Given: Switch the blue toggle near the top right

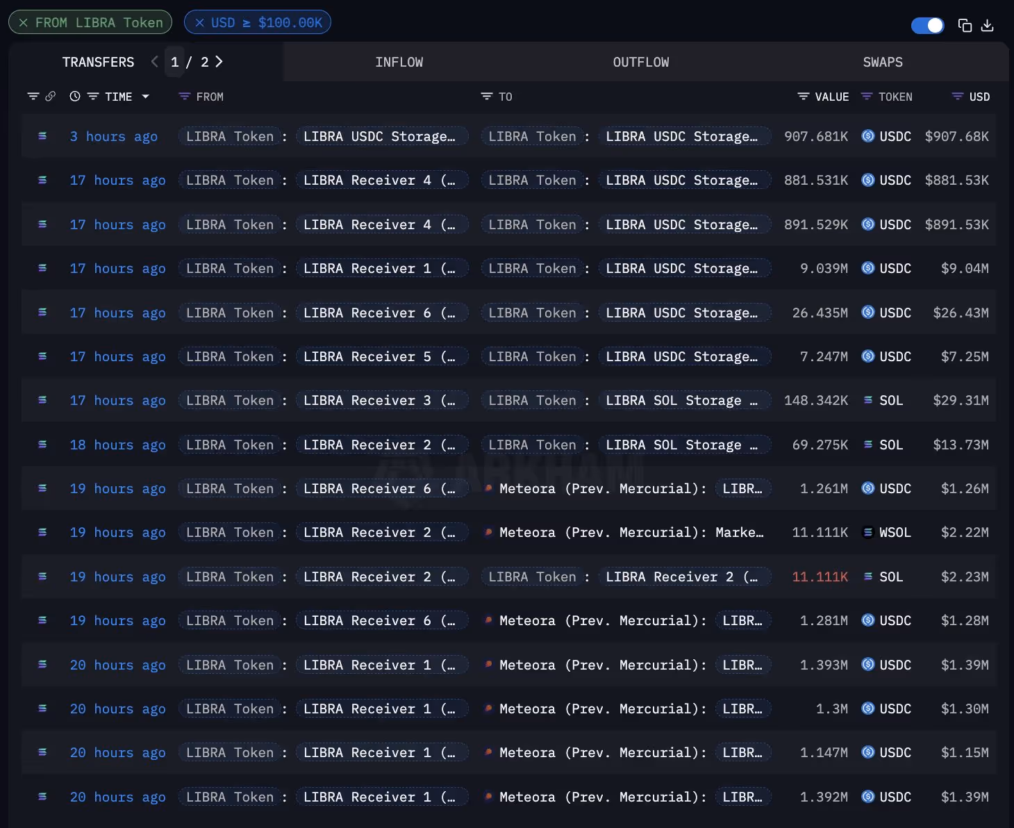Looking at the screenshot, I should coord(928,25).
